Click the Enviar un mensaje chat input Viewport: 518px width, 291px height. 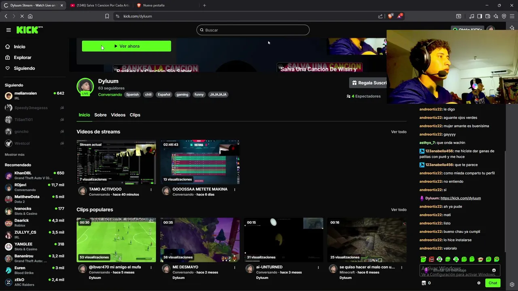pyautogui.click(x=460, y=270)
